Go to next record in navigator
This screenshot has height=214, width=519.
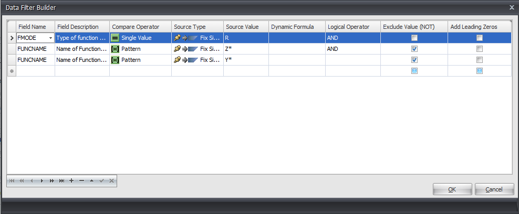pyautogui.click(x=41, y=181)
